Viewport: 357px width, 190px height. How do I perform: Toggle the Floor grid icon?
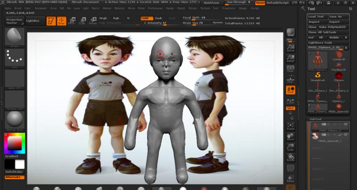pyautogui.click(x=291, y=79)
